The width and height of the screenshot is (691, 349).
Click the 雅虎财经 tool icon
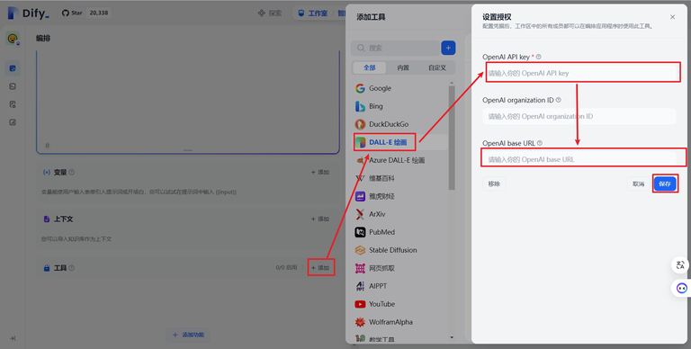[x=360, y=196]
